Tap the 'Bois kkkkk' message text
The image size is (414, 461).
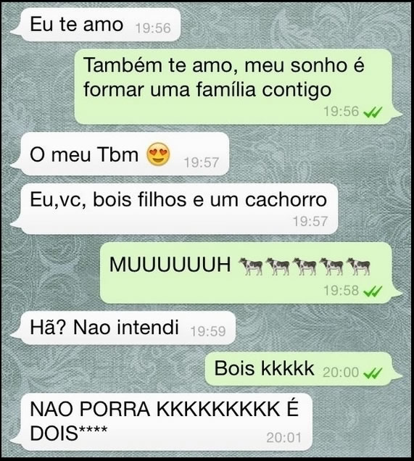coord(264,368)
